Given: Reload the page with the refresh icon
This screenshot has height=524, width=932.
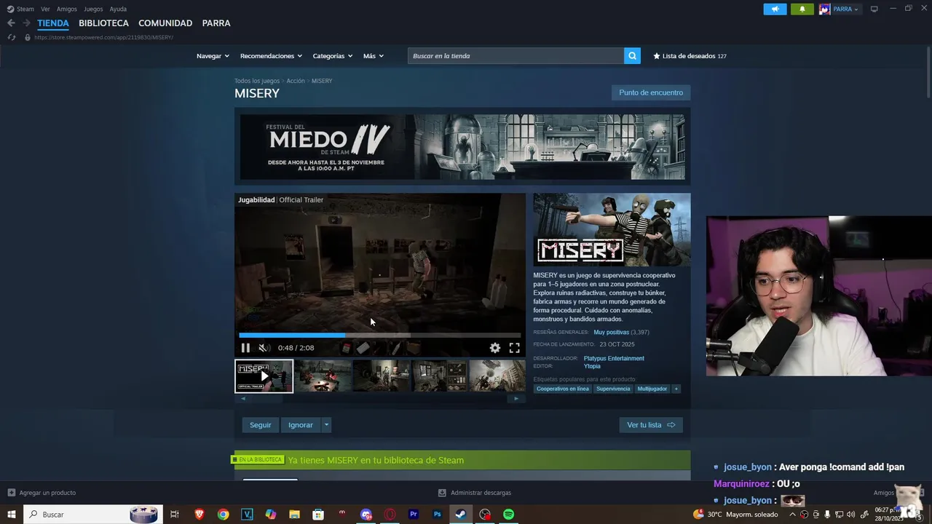Looking at the screenshot, I should 11,37.
